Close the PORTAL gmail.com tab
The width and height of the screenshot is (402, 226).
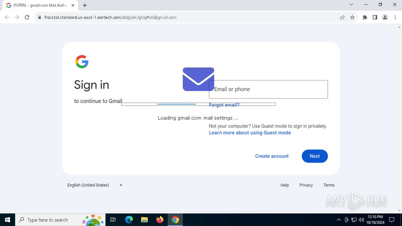click(73, 5)
